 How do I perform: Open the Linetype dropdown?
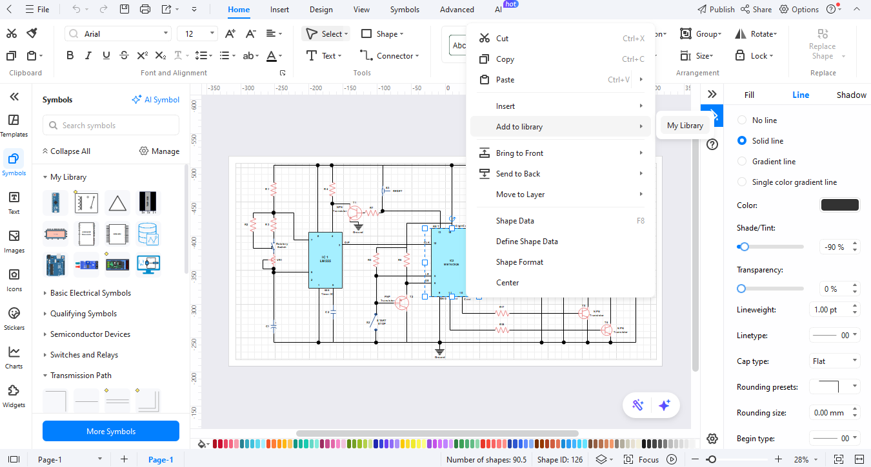[x=835, y=336]
